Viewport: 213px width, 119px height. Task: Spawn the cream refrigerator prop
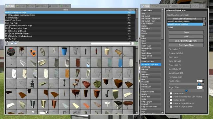pos(117,94)
